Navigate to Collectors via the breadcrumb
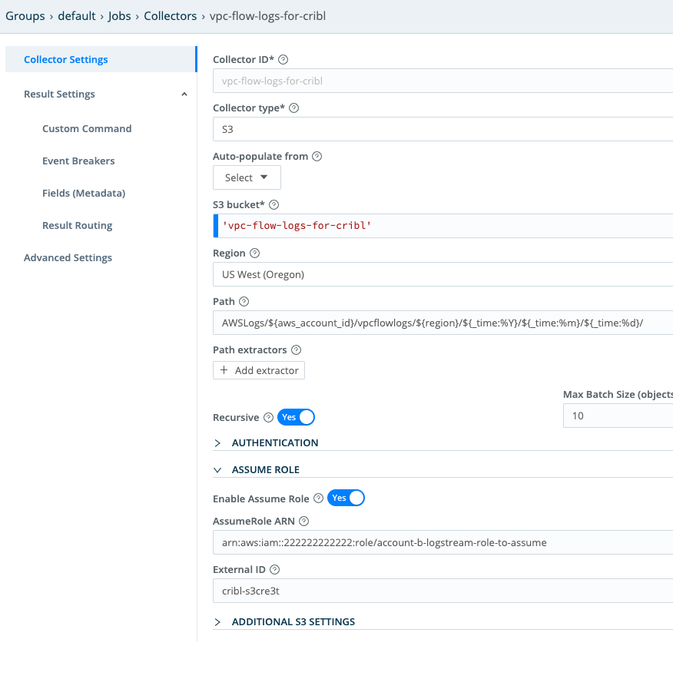Viewport: 673px width, 679px height. (170, 15)
